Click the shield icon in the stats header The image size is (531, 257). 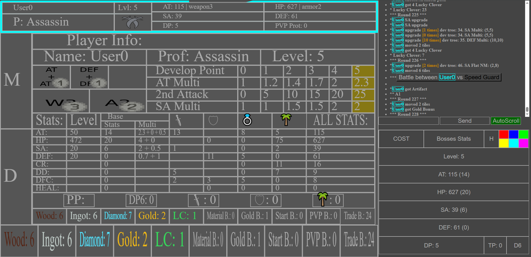[x=213, y=120]
